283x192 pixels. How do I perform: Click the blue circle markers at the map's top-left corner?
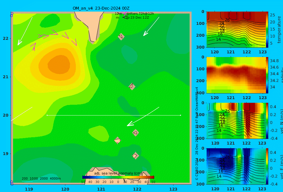coord(12,15)
